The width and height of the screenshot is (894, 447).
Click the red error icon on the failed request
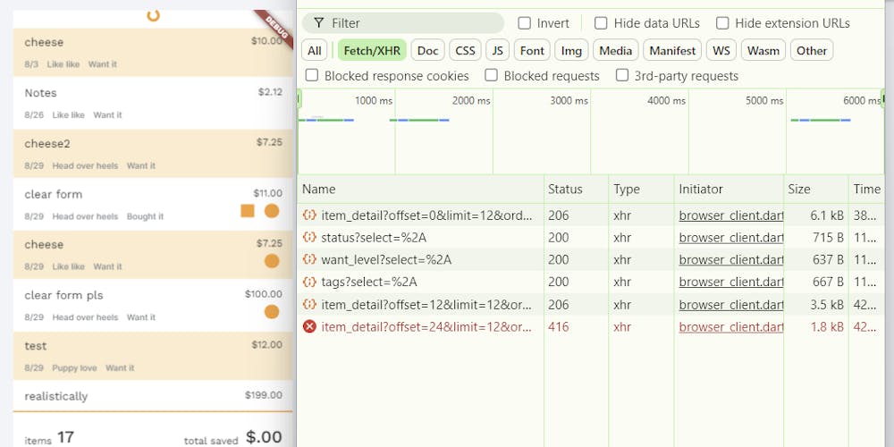click(309, 327)
